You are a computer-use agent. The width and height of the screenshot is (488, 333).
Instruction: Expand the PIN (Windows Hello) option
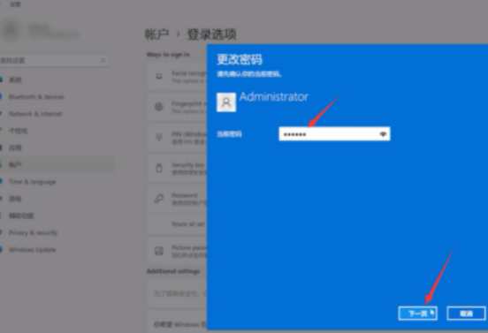tap(177, 138)
